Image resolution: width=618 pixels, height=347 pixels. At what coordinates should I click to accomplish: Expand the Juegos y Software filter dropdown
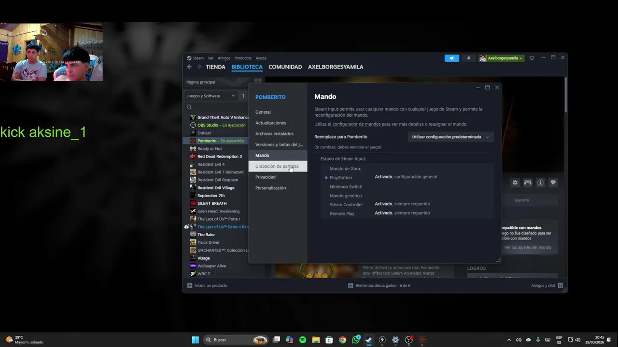click(x=211, y=96)
